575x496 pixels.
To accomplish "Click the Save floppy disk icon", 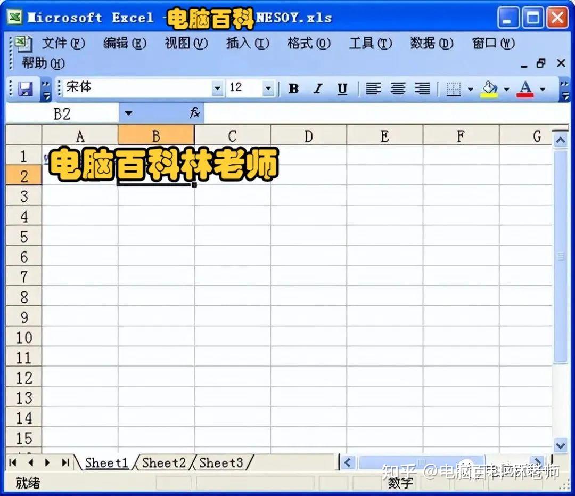I will click(x=26, y=89).
